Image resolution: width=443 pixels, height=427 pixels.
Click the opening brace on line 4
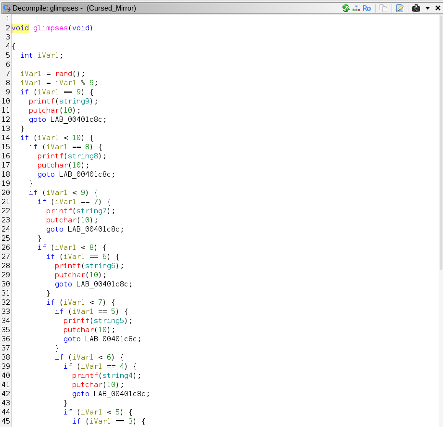(x=13, y=46)
